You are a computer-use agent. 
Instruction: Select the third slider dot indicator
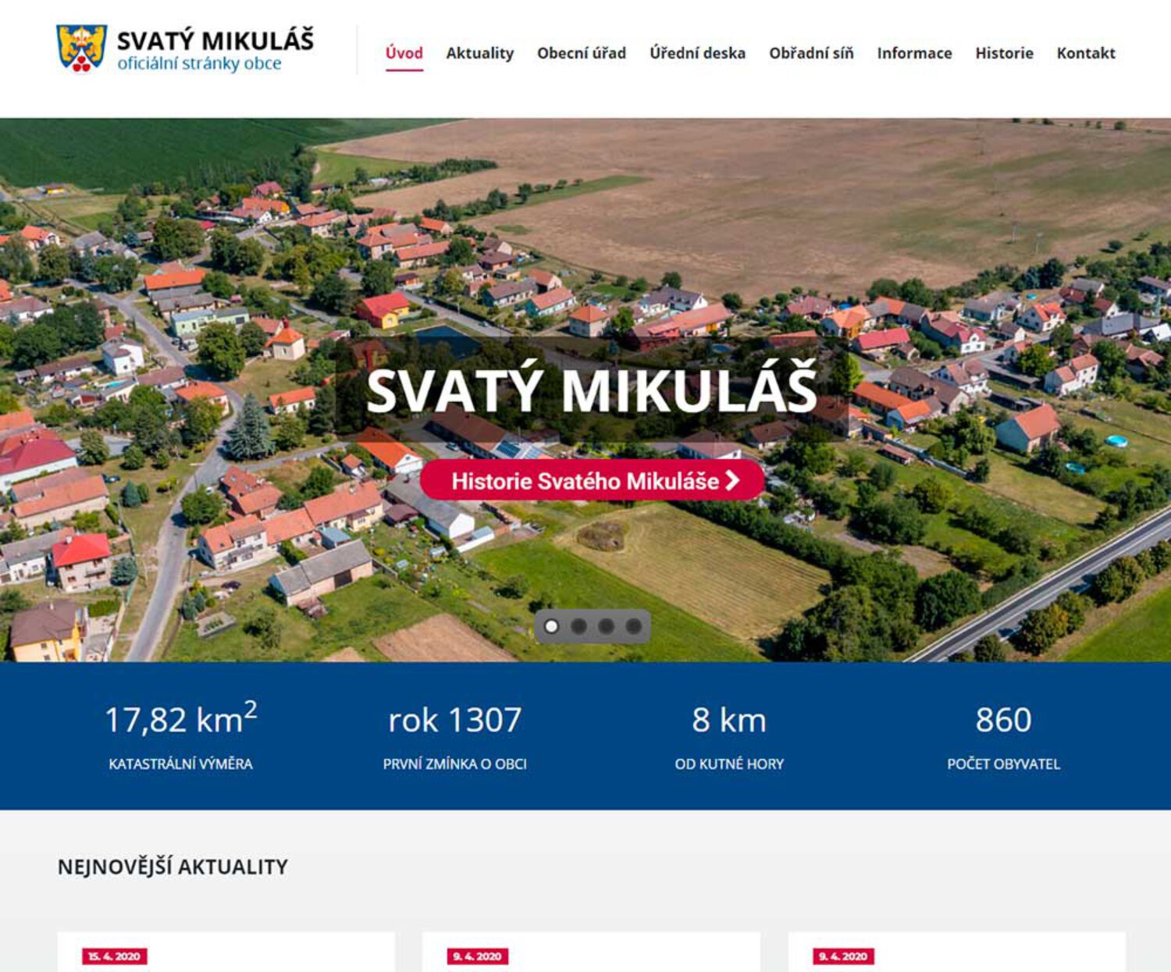coord(606,626)
